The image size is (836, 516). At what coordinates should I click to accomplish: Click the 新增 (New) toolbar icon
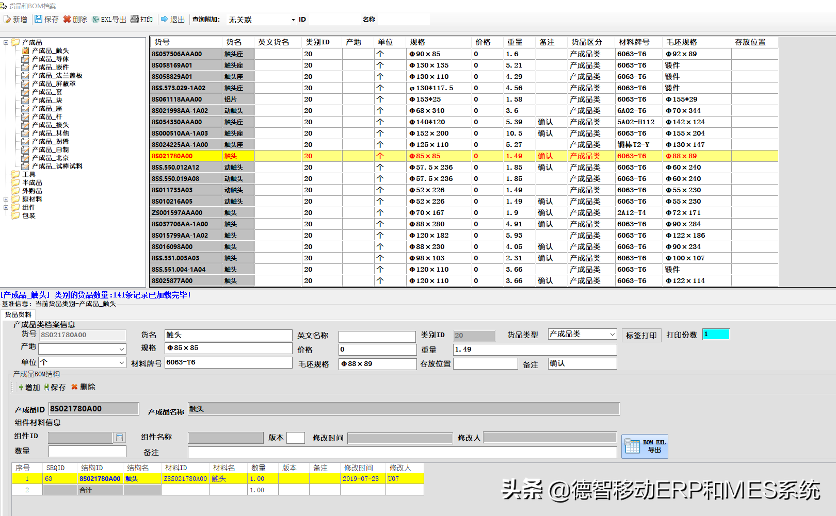pyautogui.click(x=7, y=19)
